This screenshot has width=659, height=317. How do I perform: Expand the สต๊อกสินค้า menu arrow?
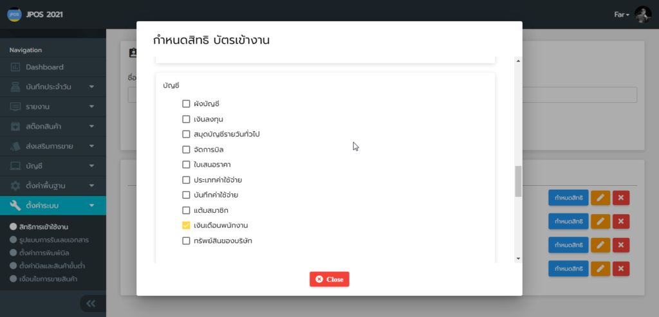[91, 127]
